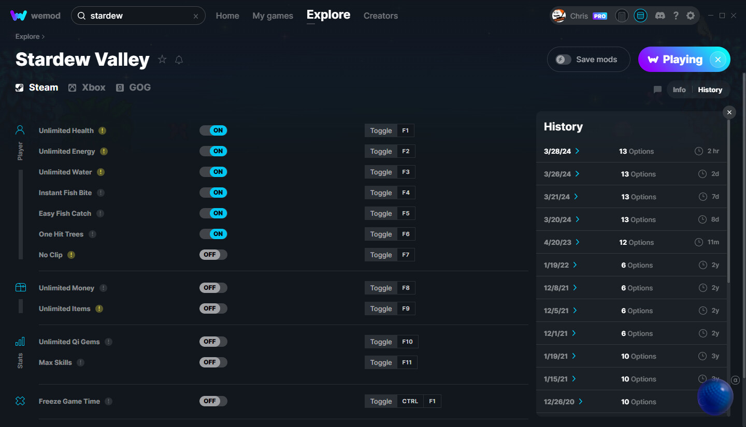This screenshot has height=427, width=746.
Task: Open the settings gear icon
Action: (691, 16)
